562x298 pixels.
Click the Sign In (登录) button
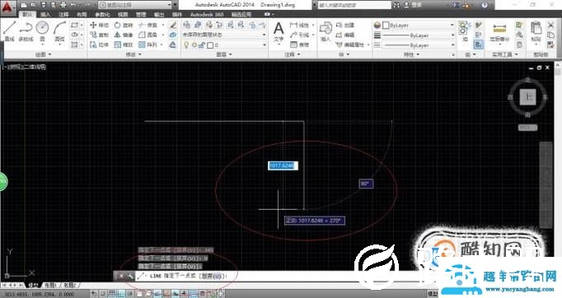pos(413,5)
